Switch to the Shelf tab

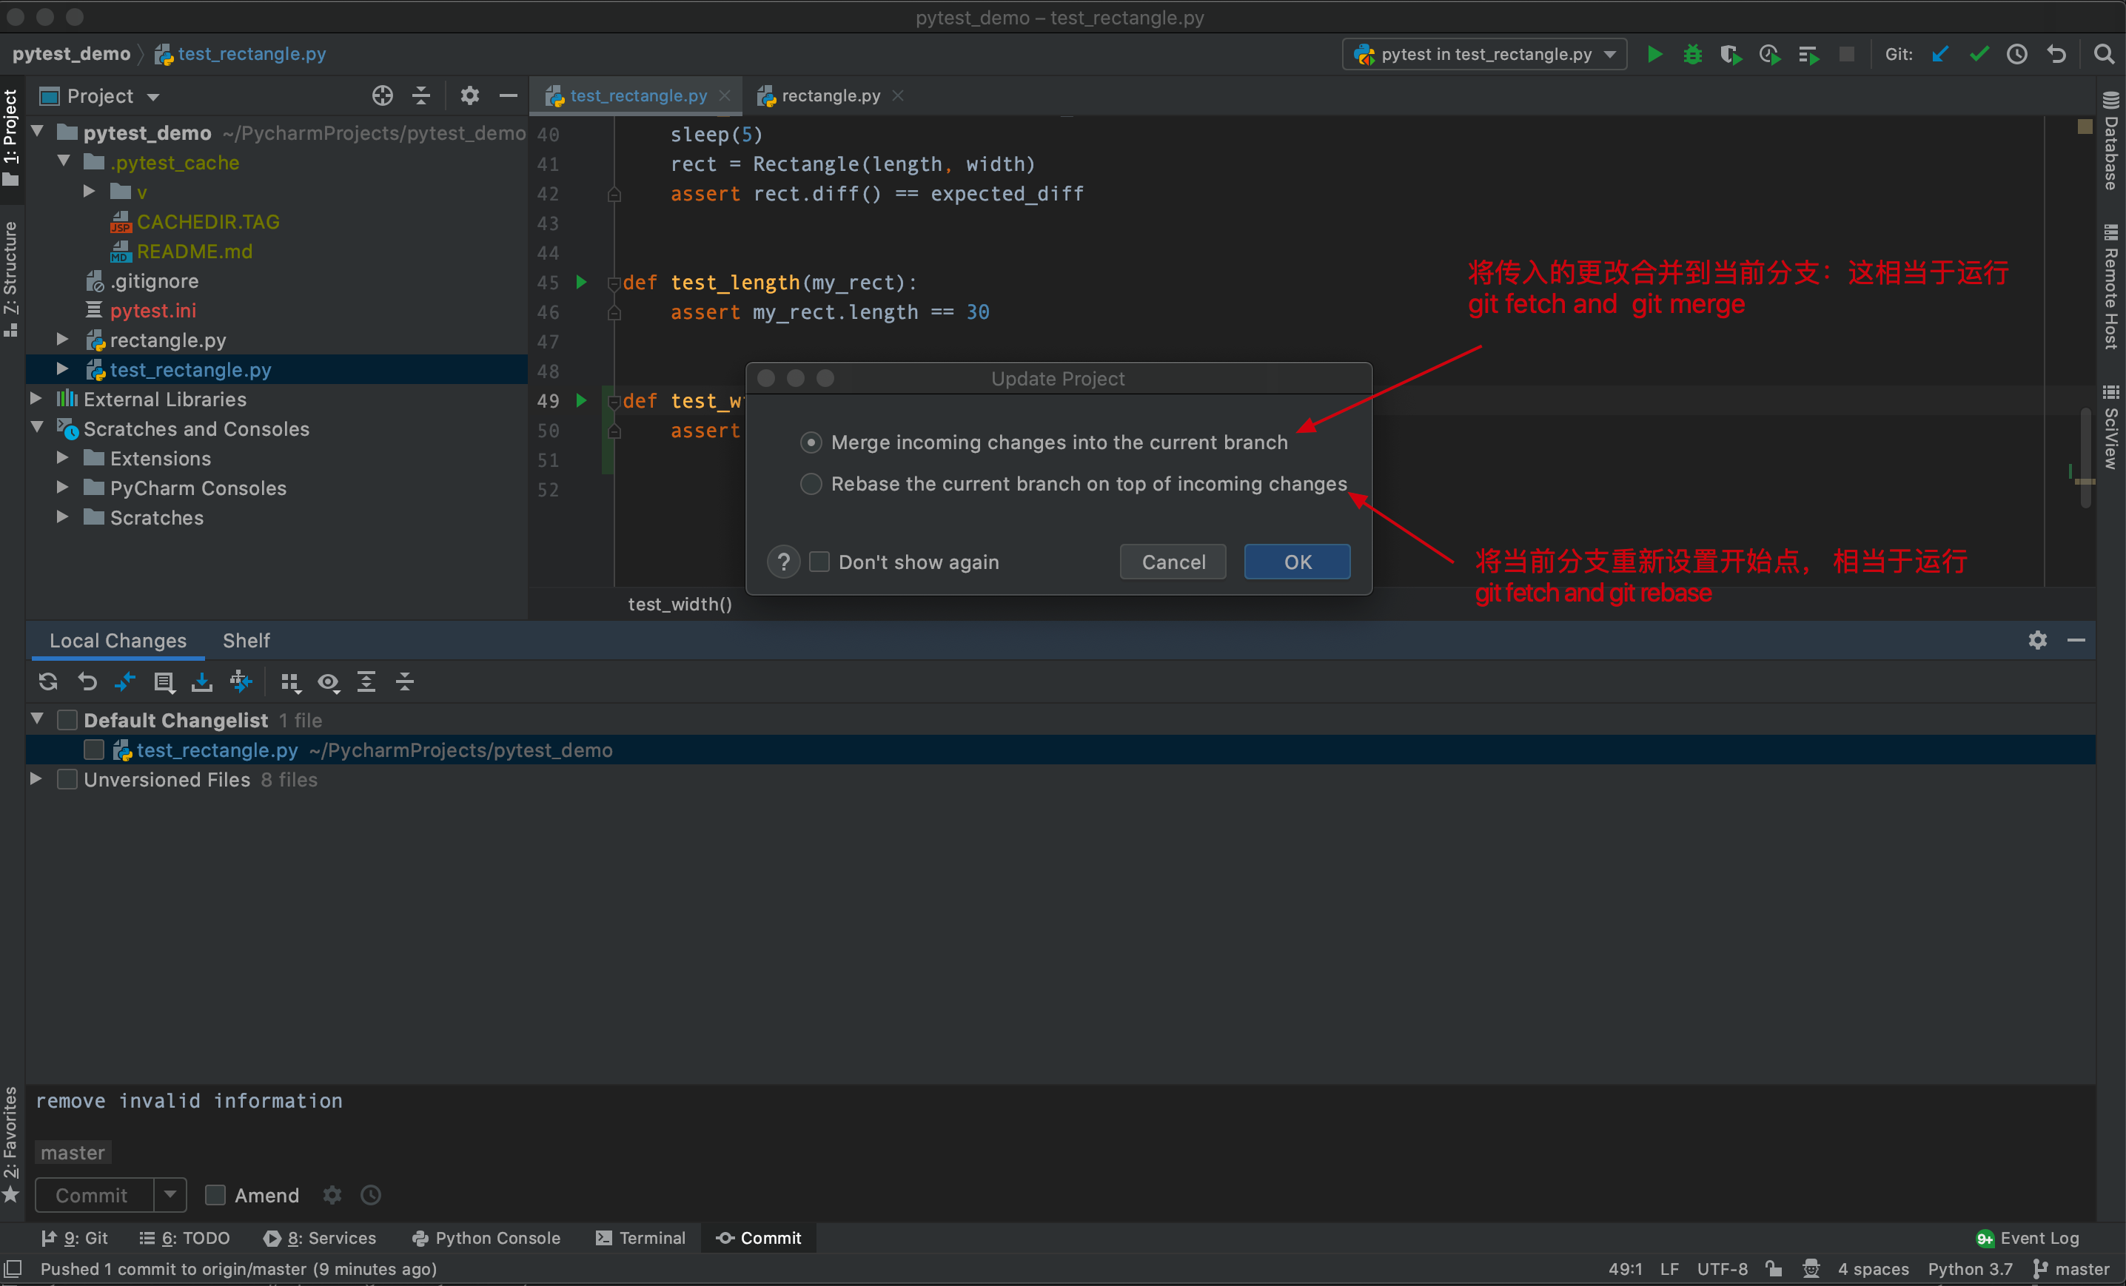click(246, 641)
